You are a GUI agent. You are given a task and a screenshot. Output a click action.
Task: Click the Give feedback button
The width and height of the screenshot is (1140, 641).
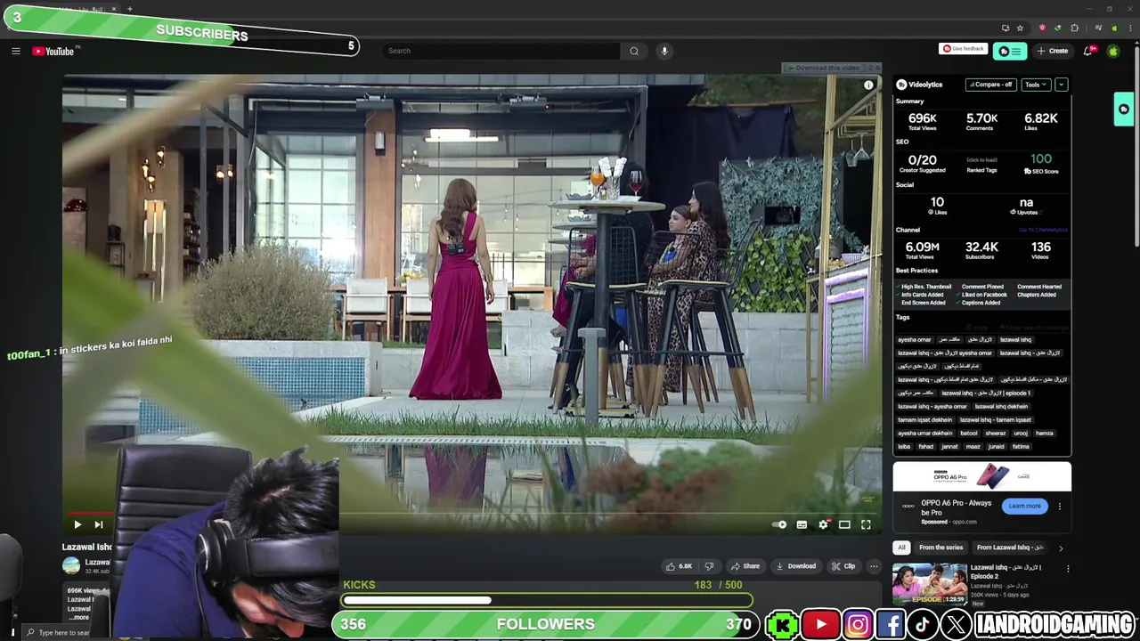tap(963, 49)
